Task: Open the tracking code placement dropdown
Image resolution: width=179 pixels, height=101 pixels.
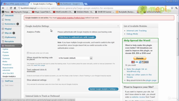Action: pyautogui.click(x=75, y=58)
